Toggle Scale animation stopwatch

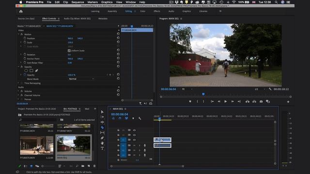[25, 42]
